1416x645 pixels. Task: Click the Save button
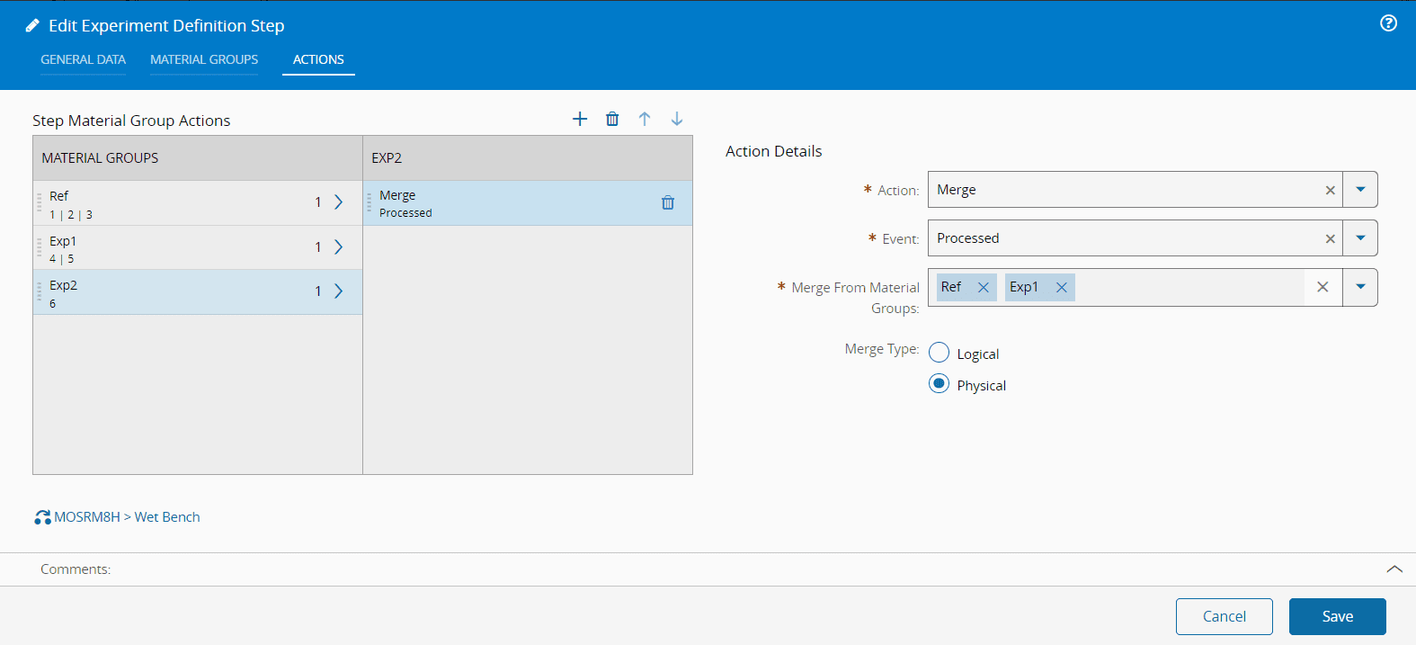click(1337, 616)
